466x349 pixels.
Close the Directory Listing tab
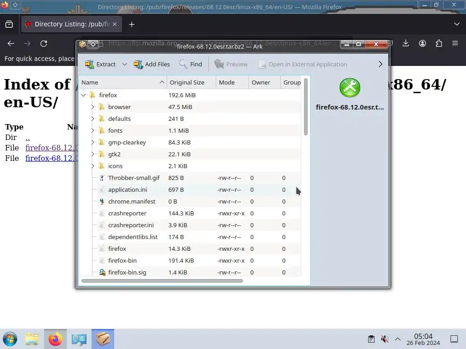pyautogui.click(x=115, y=25)
